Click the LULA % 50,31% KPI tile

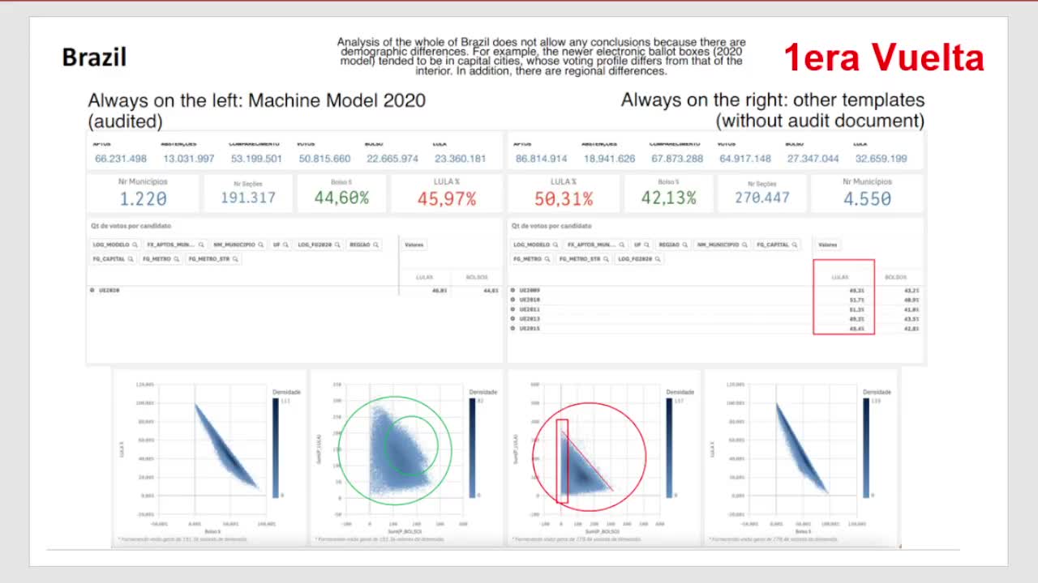point(564,194)
